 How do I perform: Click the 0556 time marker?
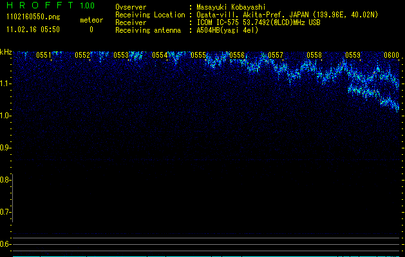[x=237, y=55]
